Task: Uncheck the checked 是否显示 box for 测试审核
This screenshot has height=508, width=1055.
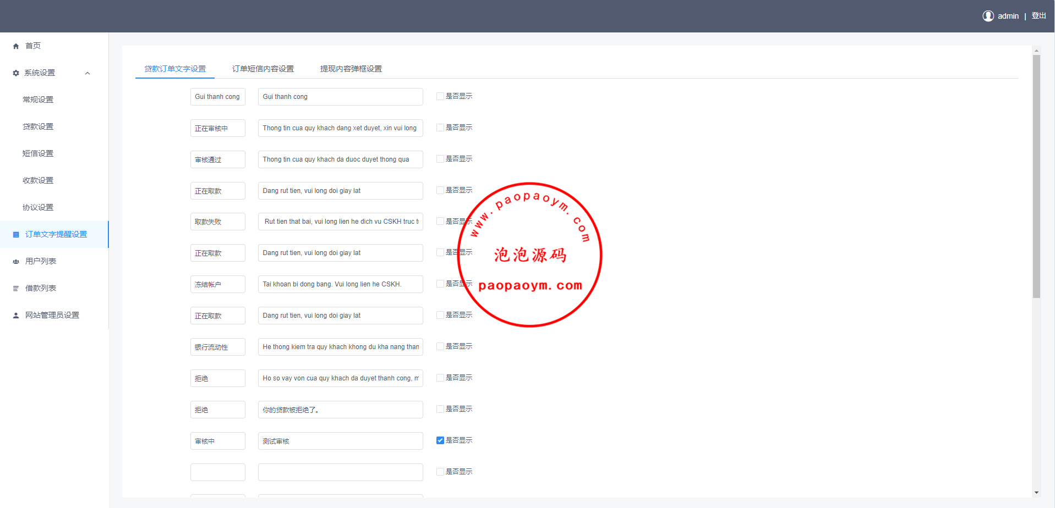Action: point(440,440)
